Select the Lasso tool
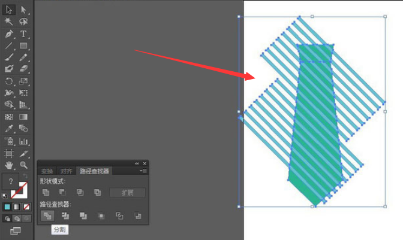The height and width of the screenshot is (240, 403). 23,22
